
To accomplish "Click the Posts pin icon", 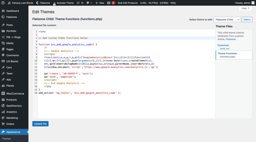I will click(x=3, y=25).
